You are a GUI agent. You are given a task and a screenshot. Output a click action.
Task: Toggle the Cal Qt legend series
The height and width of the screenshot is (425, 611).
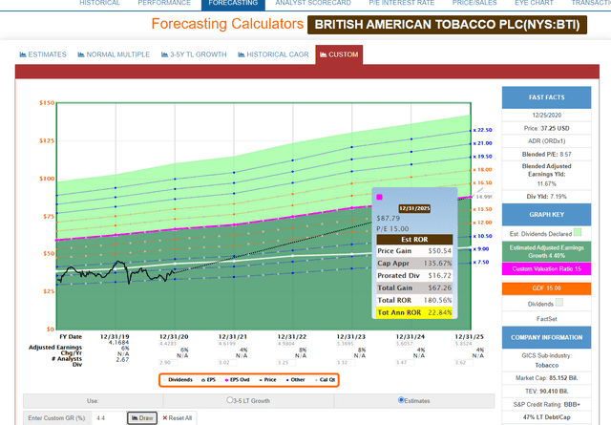pyautogui.click(x=326, y=380)
